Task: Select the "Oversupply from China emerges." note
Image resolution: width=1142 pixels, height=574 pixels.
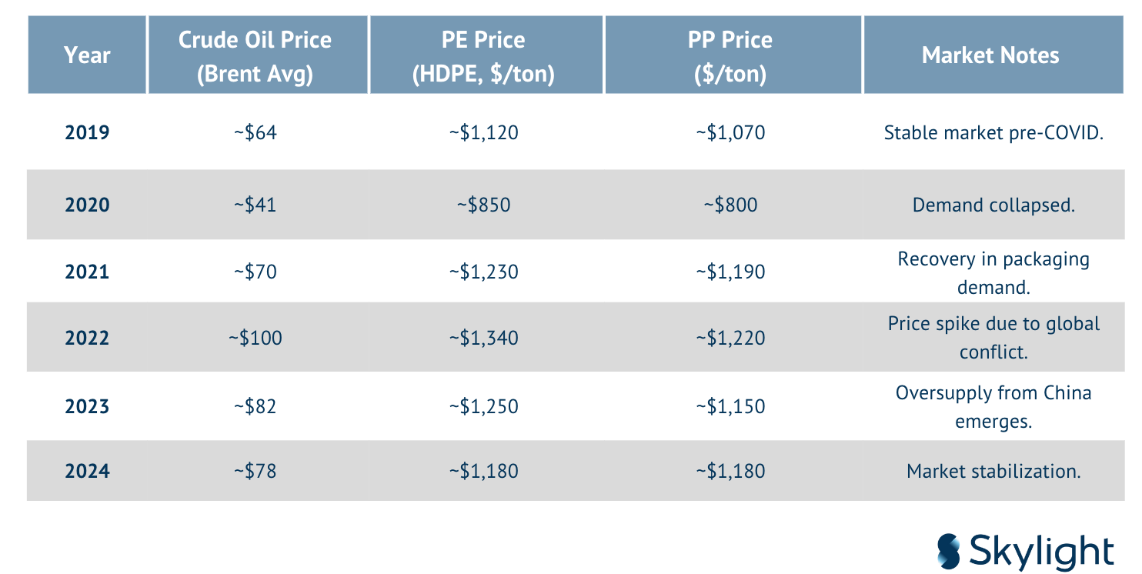Action: tap(993, 406)
